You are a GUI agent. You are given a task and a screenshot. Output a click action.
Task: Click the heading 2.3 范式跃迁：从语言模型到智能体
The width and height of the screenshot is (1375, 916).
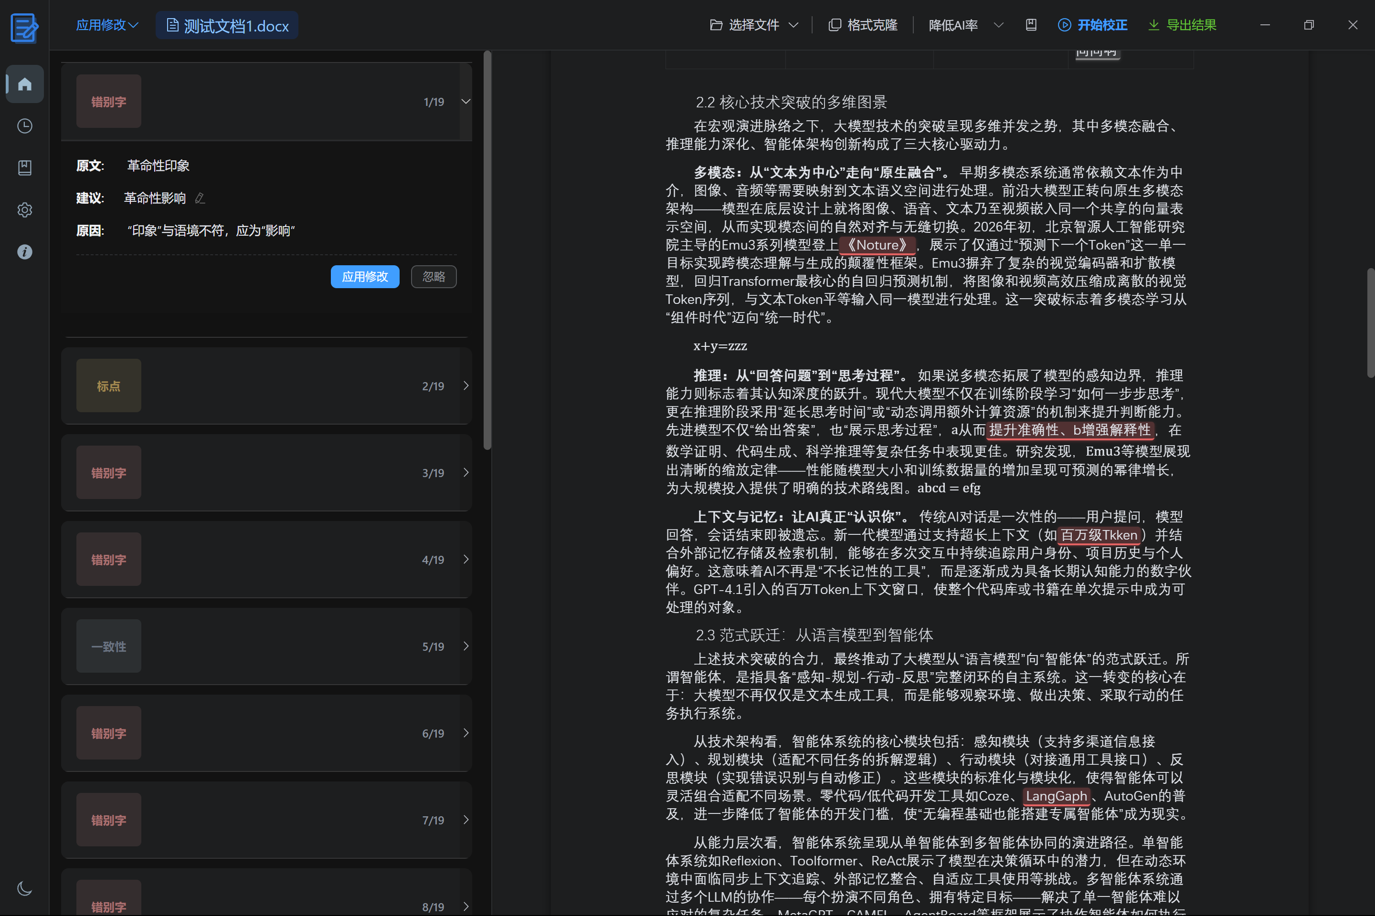coord(814,635)
